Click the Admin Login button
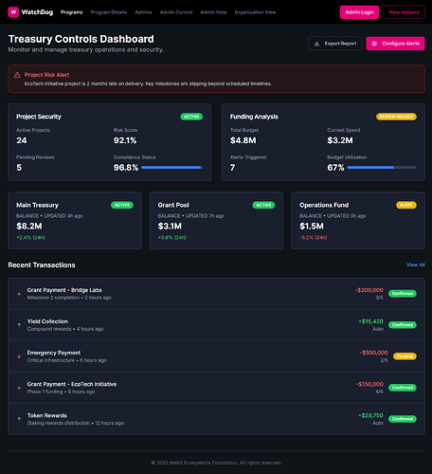The height and width of the screenshot is (474, 432). (x=359, y=12)
